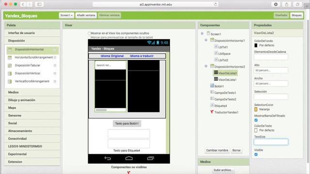
Task: Click TextSize input field
Action: click(271, 142)
